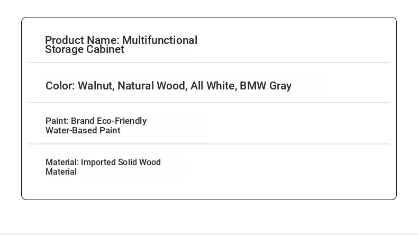Click the "Solid Wood" text
The height and width of the screenshot is (235, 418).
140,162
